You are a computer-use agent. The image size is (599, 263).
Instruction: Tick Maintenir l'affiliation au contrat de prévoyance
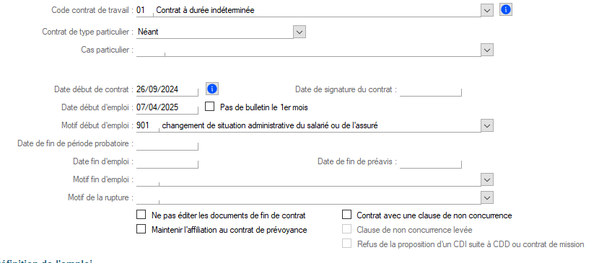click(x=141, y=229)
